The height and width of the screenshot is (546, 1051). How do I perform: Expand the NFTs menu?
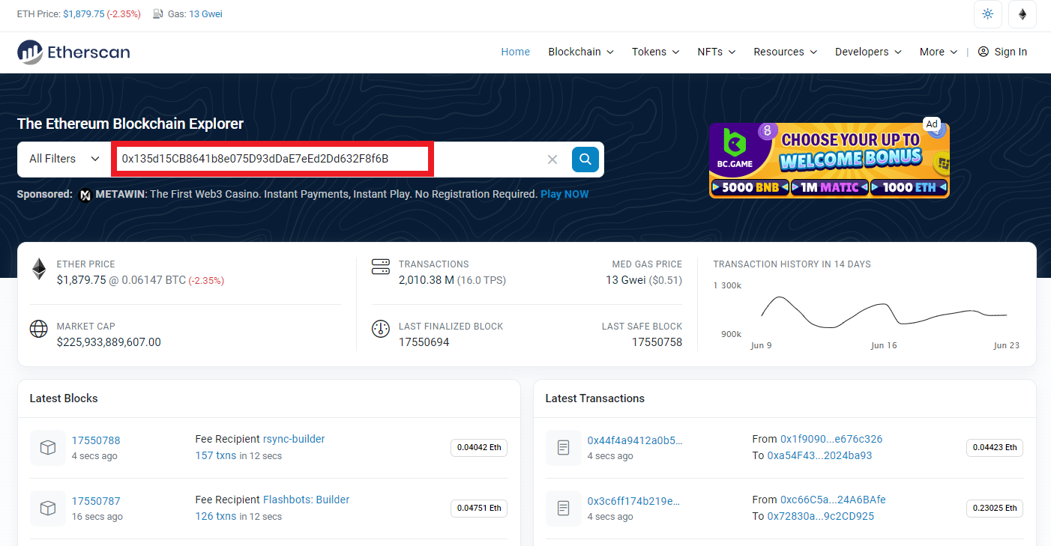click(x=716, y=52)
